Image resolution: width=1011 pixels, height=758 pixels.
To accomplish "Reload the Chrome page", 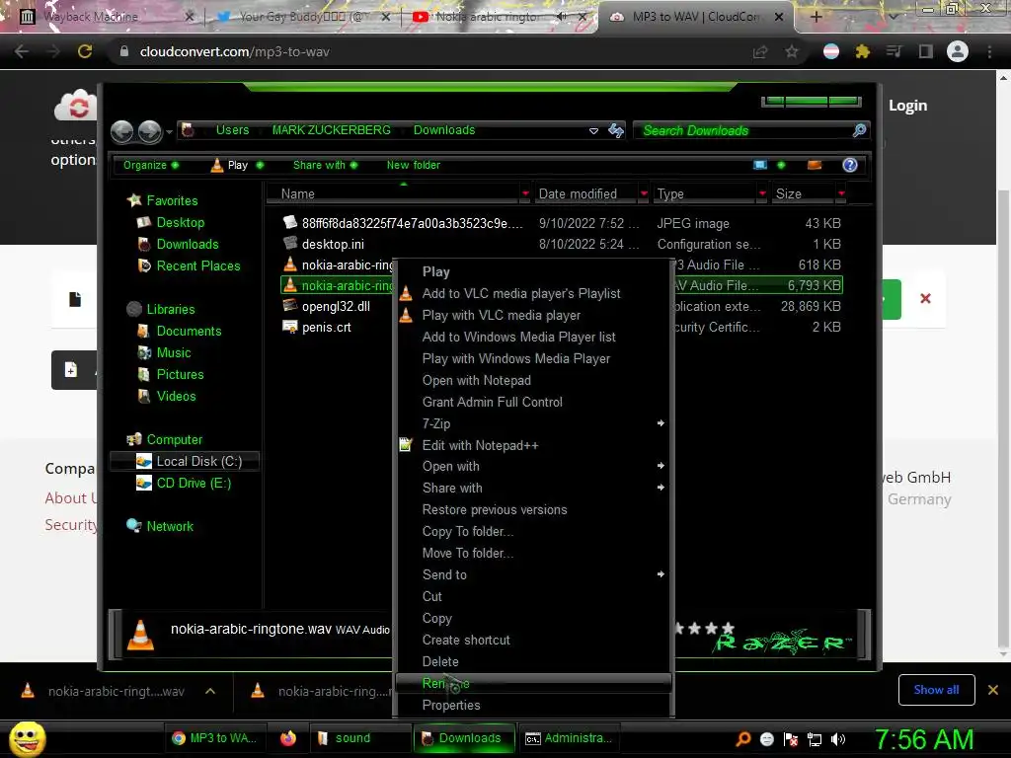I will pos(85,51).
